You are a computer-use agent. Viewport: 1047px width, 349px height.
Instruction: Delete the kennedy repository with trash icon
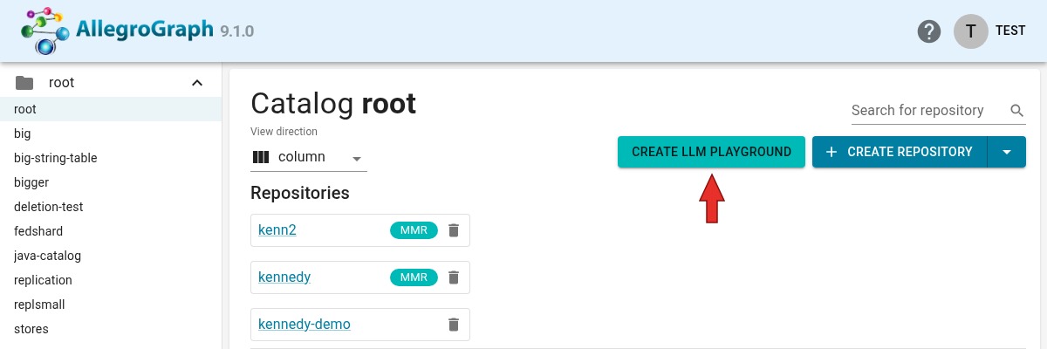[x=453, y=277]
